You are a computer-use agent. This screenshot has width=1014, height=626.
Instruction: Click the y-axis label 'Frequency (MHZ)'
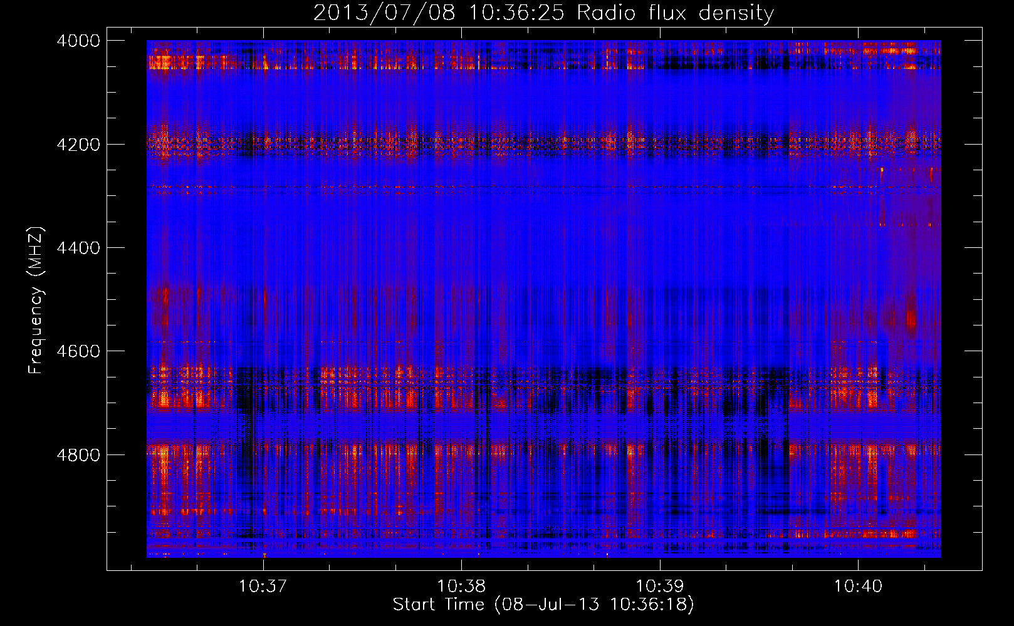pyautogui.click(x=36, y=300)
